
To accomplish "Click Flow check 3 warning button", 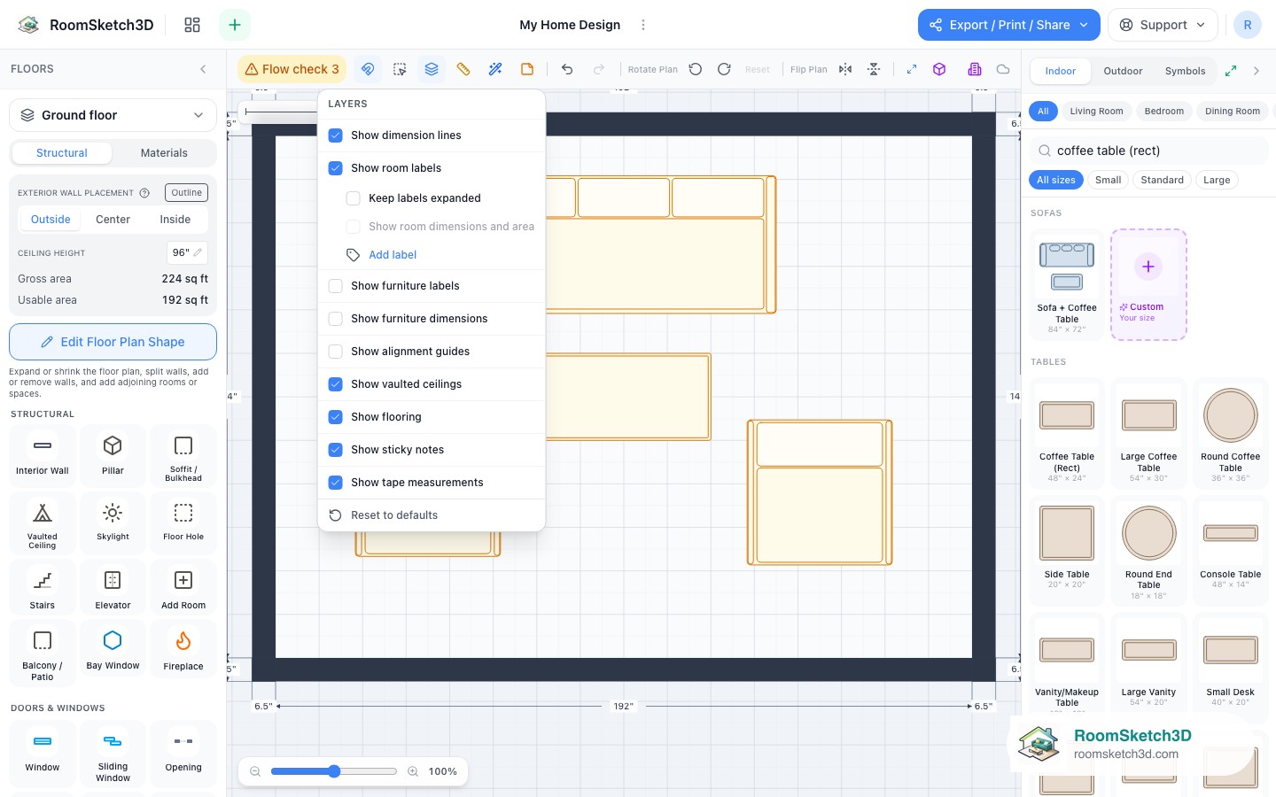I will 292,69.
